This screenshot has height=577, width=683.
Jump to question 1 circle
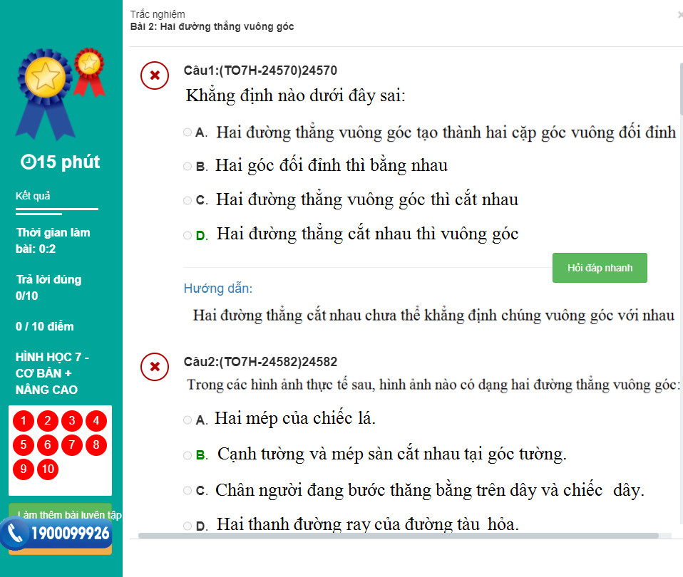point(24,421)
